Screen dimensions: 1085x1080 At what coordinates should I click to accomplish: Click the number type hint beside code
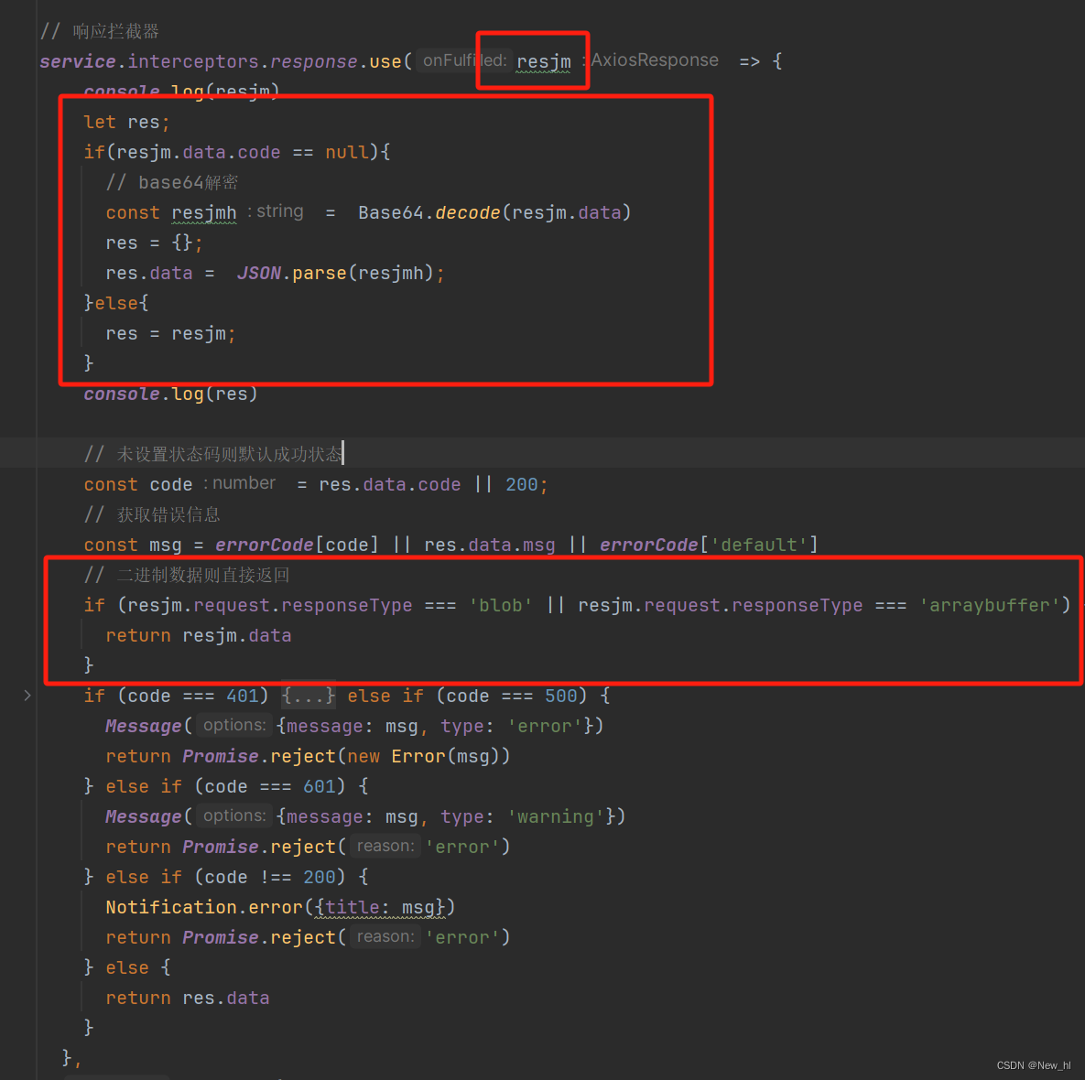pyautogui.click(x=241, y=482)
